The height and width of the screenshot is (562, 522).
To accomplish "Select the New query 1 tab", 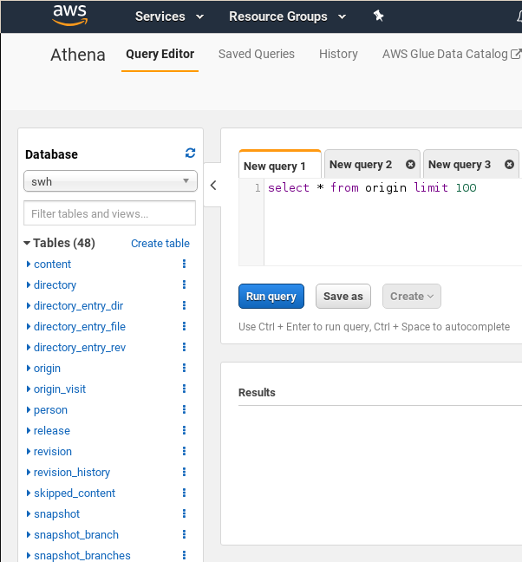I will click(279, 166).
